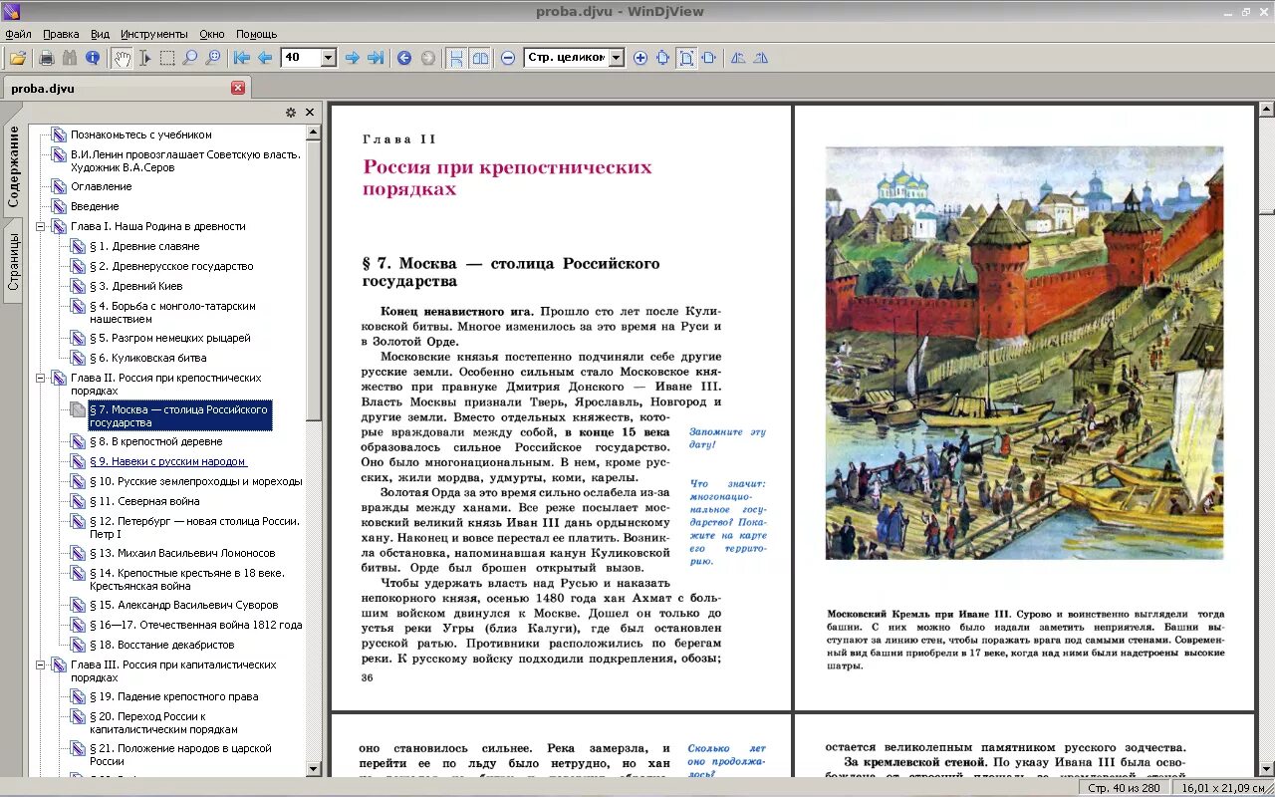Toggle the hand drag mode
The width and height of the screenshot is (1275, 797).
coord(122,58)
